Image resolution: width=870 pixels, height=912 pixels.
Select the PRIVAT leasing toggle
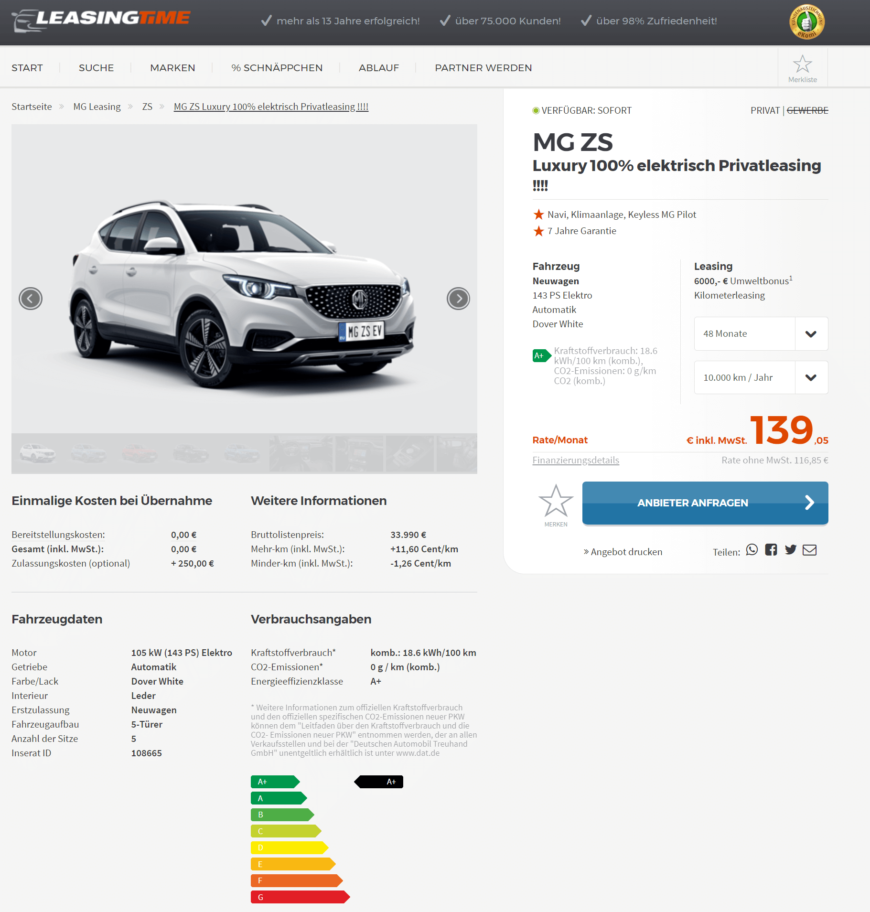765,110
